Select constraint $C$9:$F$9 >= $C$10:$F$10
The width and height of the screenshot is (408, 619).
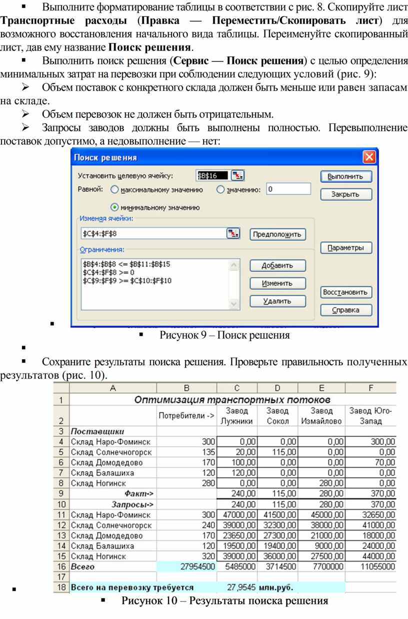(127, 281)
